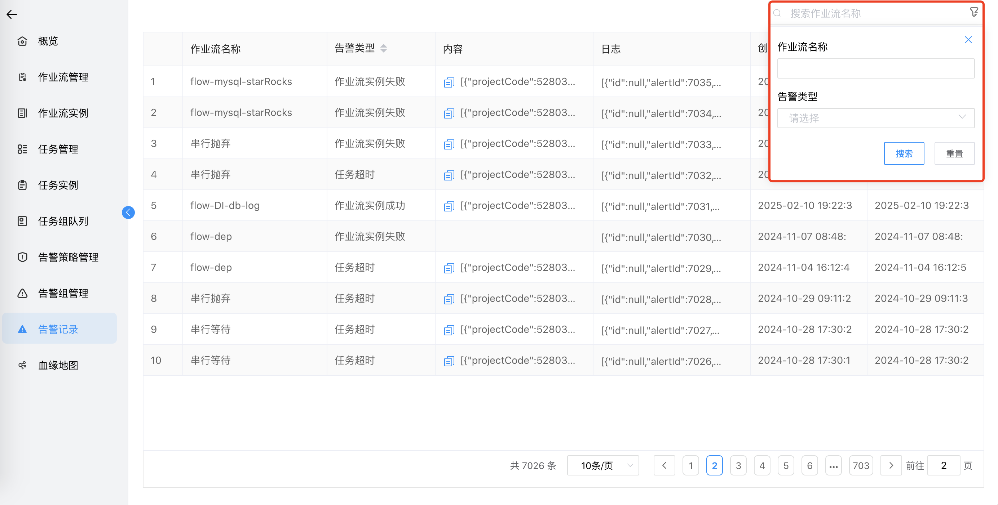This screenshot has height=505, width=998.
Task: Collapse the sidebar with the chevron
Action: (x=128, y=213)
